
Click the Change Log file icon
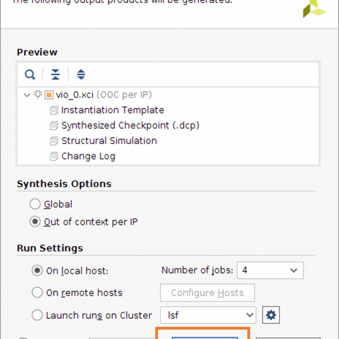[x=54, y=157]
